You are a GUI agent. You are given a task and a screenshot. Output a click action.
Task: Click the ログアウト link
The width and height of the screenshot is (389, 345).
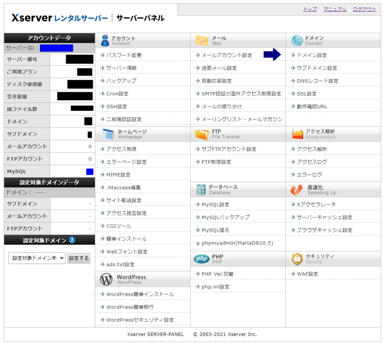[364, 9]
